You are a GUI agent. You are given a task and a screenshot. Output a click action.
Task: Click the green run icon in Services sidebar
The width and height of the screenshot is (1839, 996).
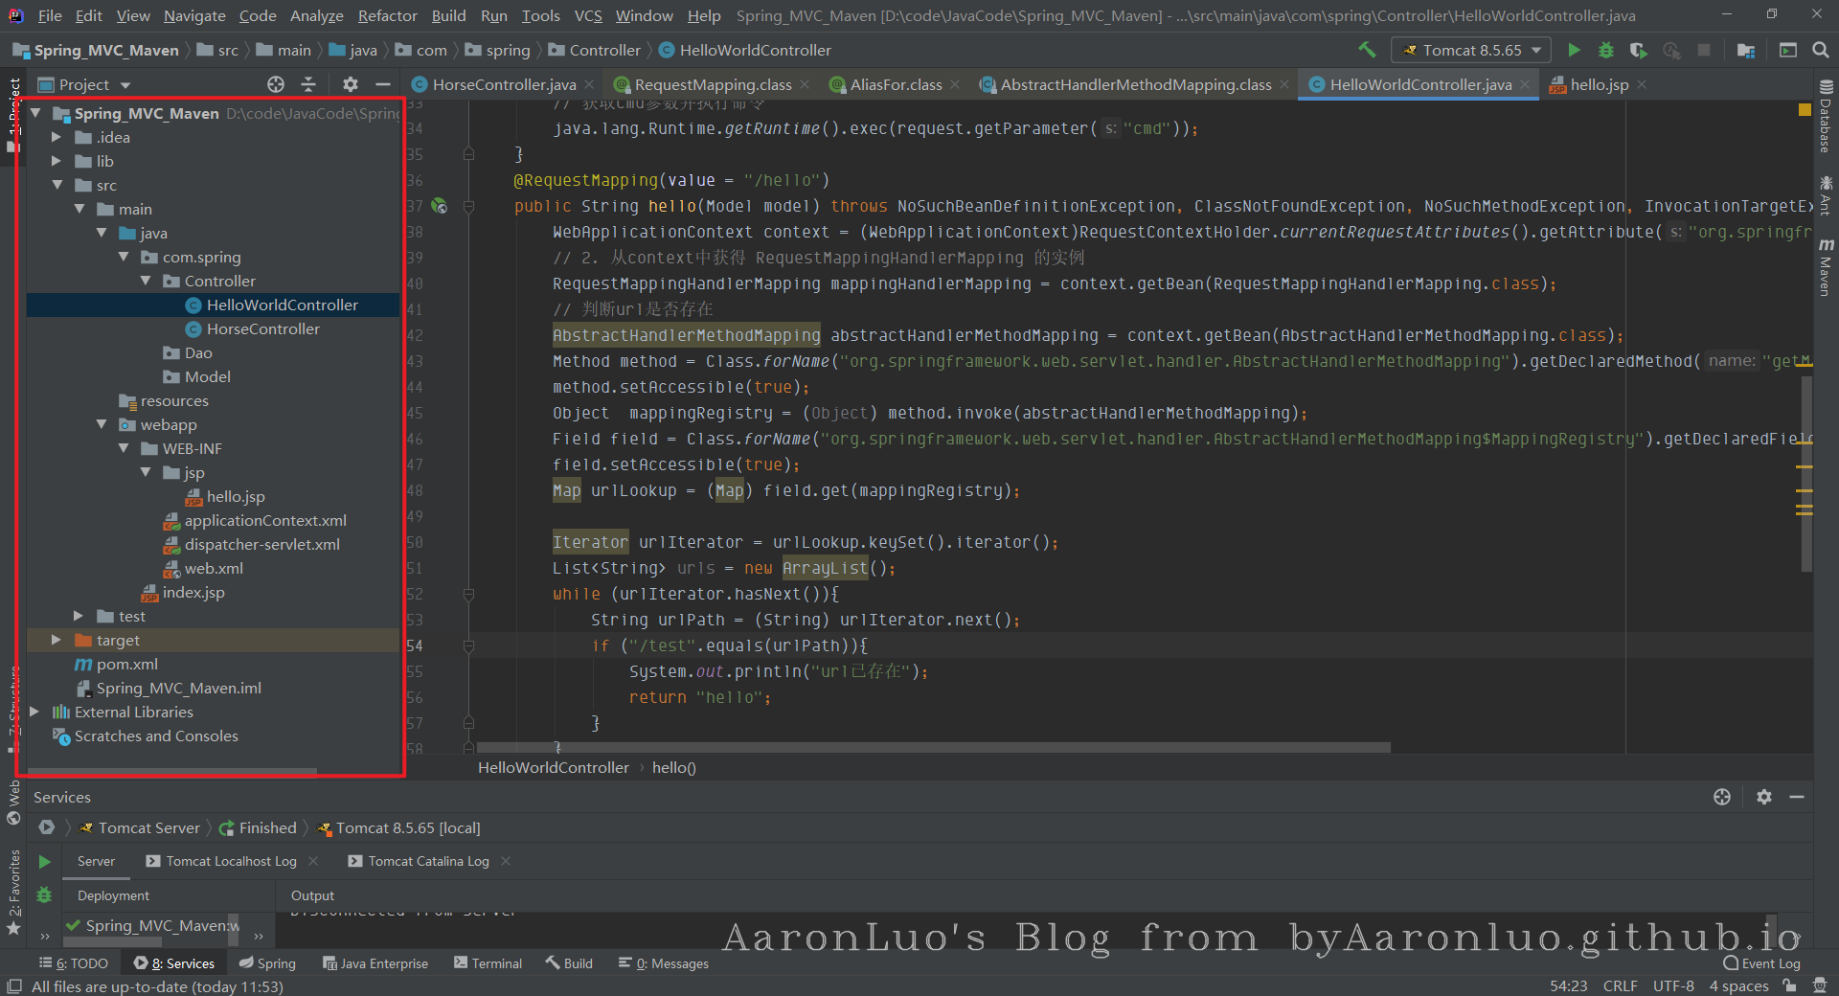pos(44,862)
